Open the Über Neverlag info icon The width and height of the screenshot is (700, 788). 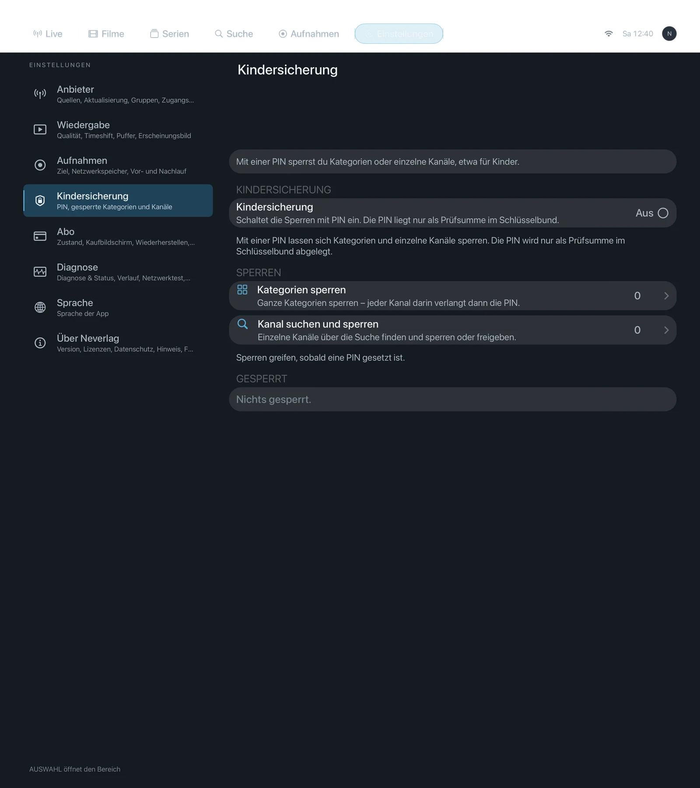[x=40, y=343]
